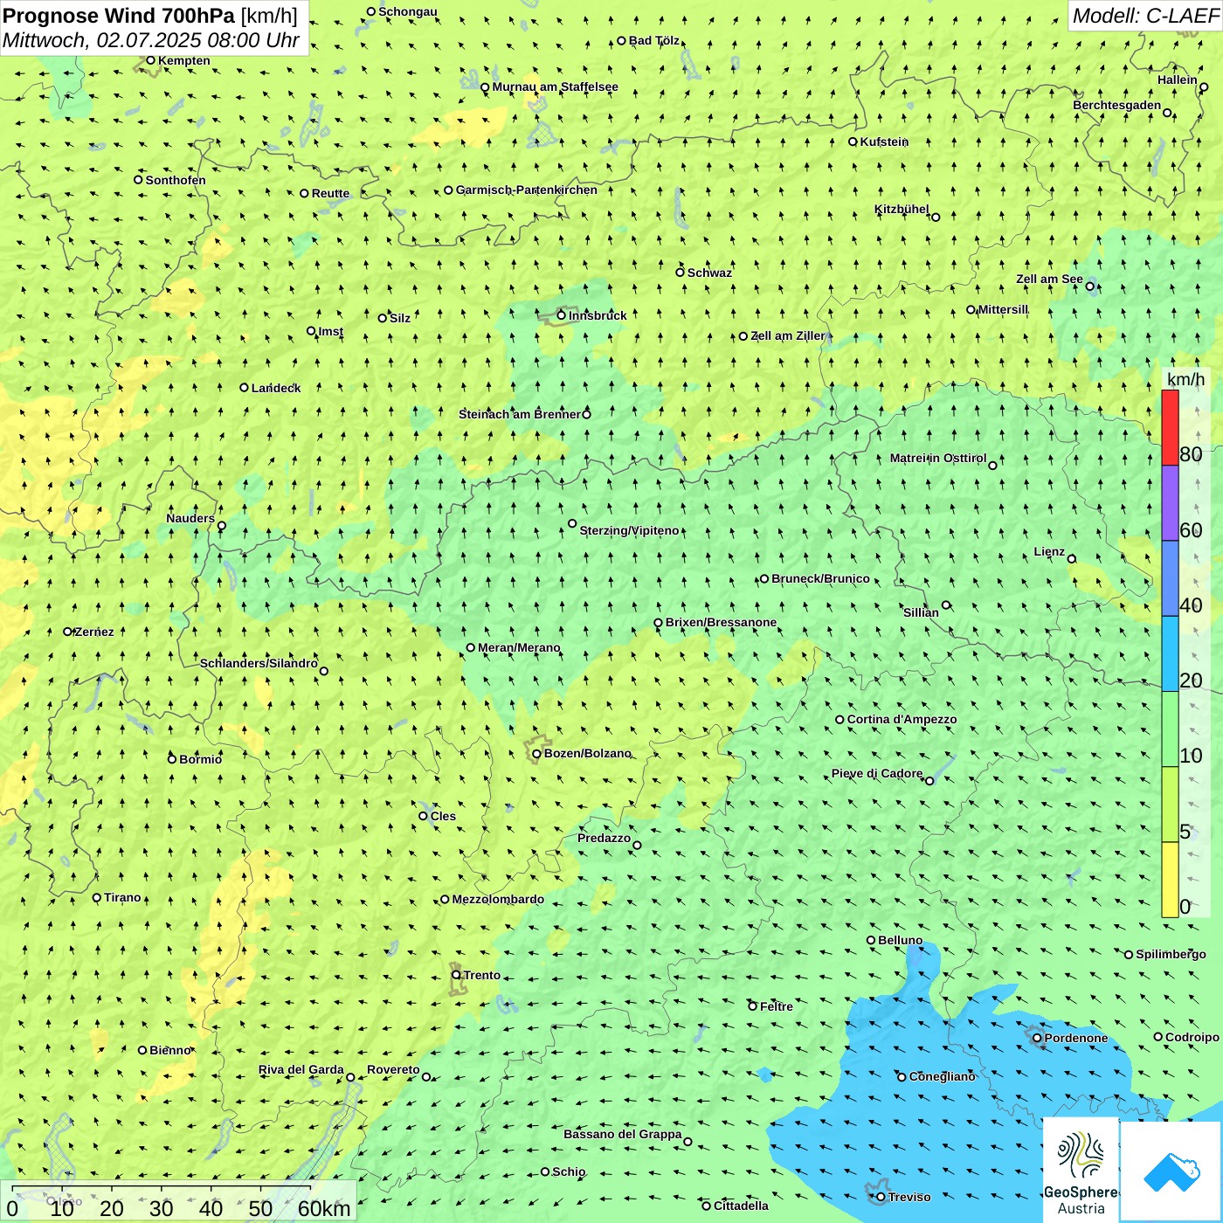Screen dimensions: 1223x1223
Task: Click the Bormio city marker
Action: 172,759
